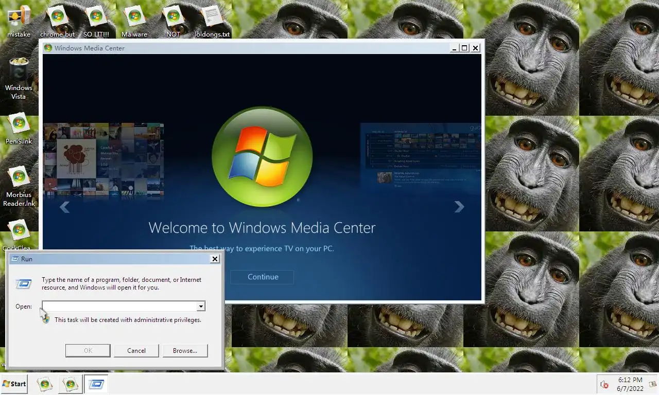This screenshot has width=659, height=395.
Task: Click the OK button in Run dialog
Action: coord(88,350)
